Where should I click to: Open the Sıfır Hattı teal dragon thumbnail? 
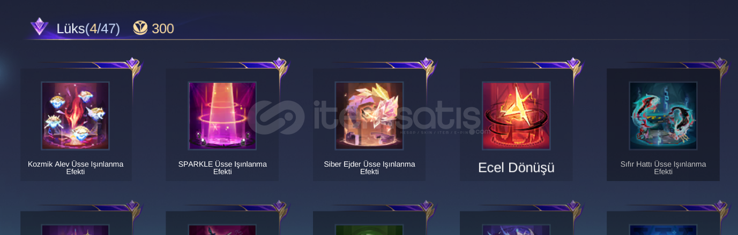(663, 115)
